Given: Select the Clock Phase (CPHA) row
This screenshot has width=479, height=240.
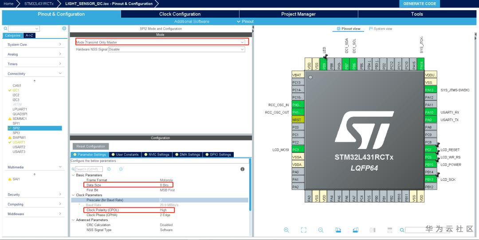Looking at the screenshot, I should [x=160, y=215].
